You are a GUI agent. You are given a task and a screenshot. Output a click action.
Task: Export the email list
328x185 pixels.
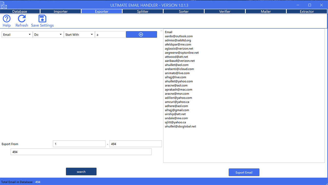pyautogui.click(x=244, y=172)
